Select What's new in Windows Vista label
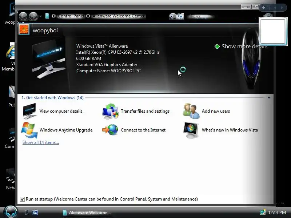The width and height of the screenshot is (291, 218). (230, 130)
